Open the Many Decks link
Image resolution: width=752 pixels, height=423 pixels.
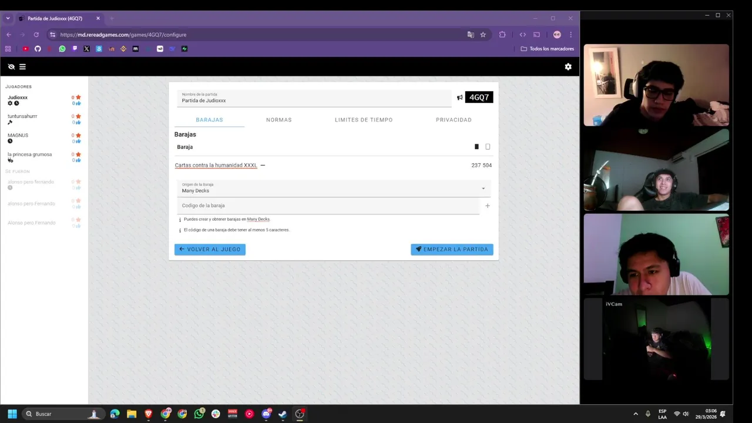[258, 219]
